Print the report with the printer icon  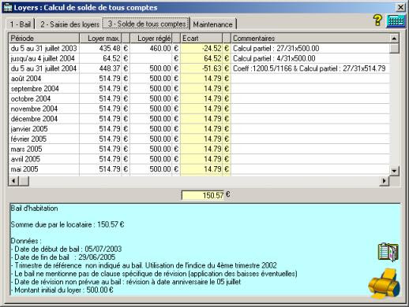tap(385, 283)
